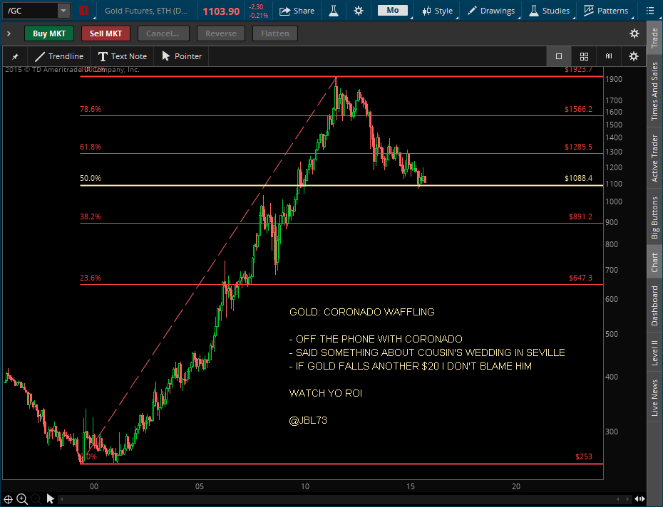The image size is (663, 507).
Task: Open the Level II side tab
Action: coord(654,352)
